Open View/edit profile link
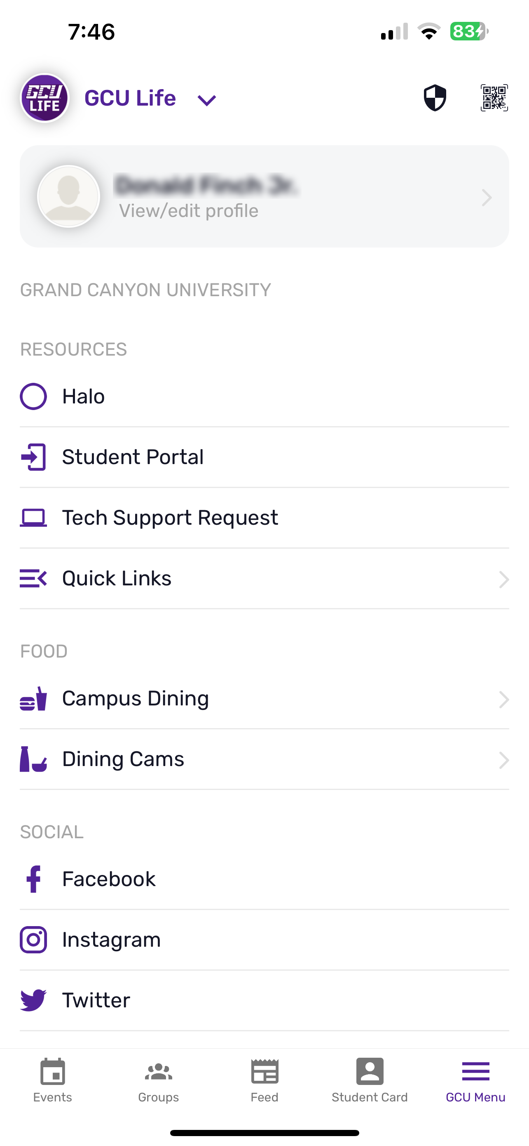This screenshot has height=1146, width=529. point(188,211)
